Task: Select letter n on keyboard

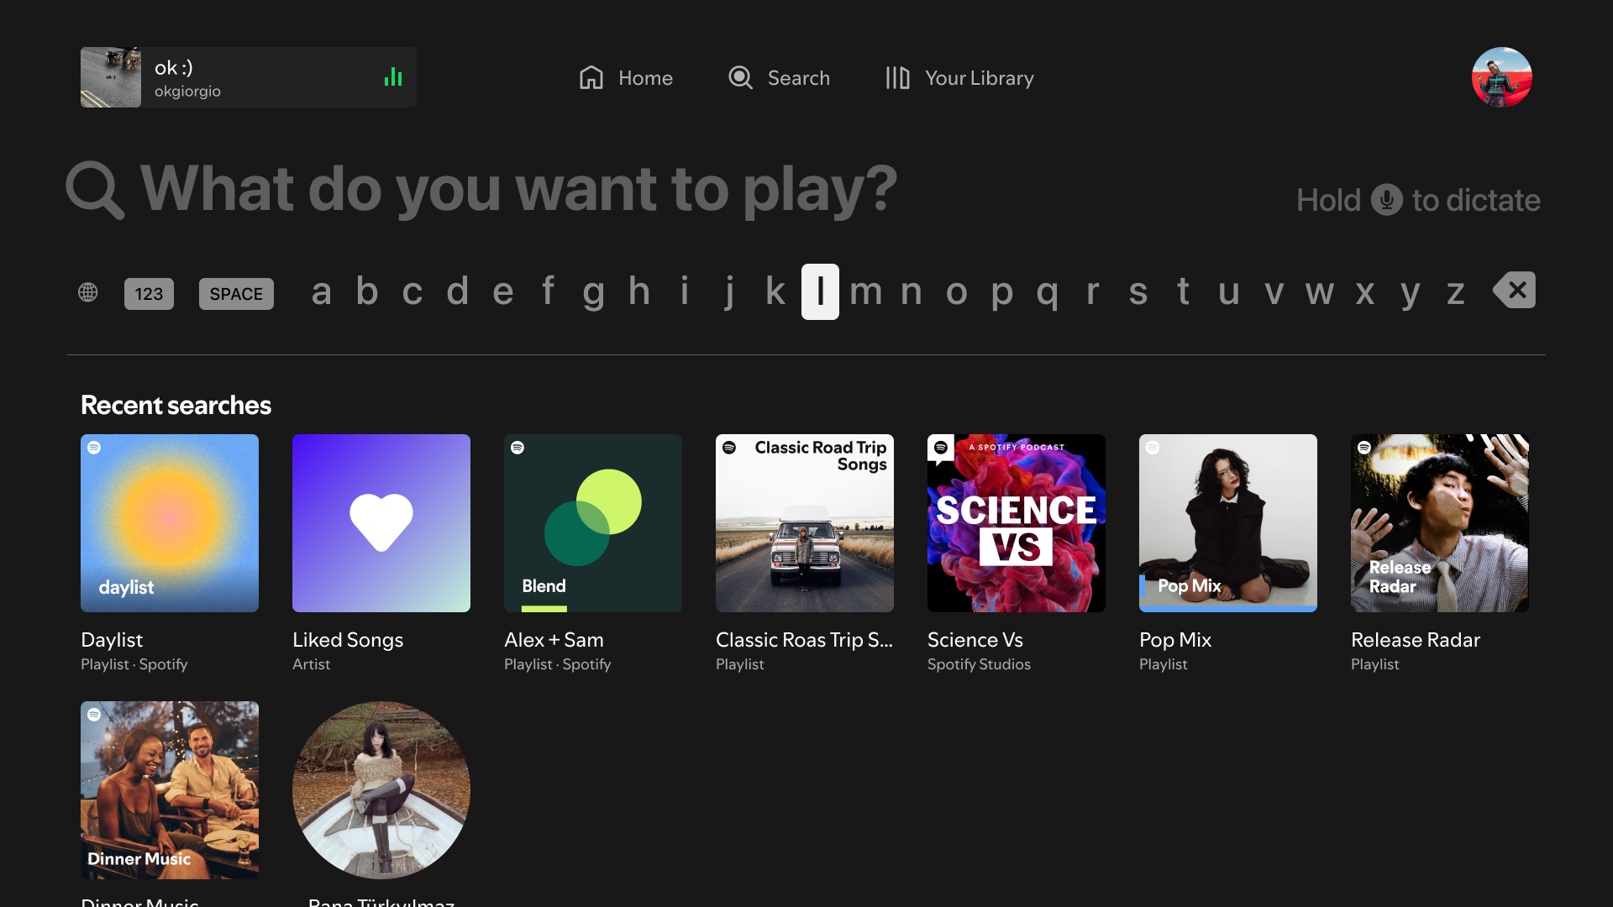Action: pos(911,292)
